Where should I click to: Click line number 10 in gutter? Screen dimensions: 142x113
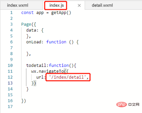click(10, 66)
